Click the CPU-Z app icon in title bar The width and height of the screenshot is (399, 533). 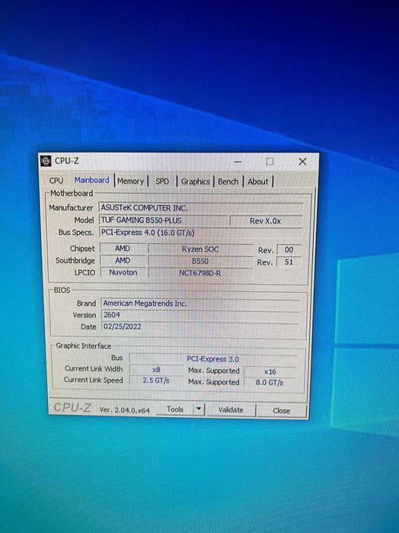click(46, 161)
